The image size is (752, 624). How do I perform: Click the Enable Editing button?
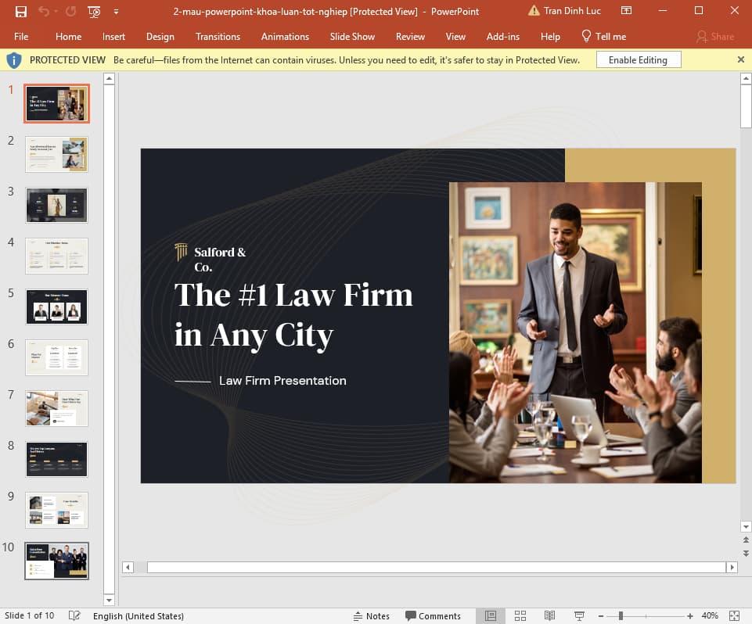(638, 59)
